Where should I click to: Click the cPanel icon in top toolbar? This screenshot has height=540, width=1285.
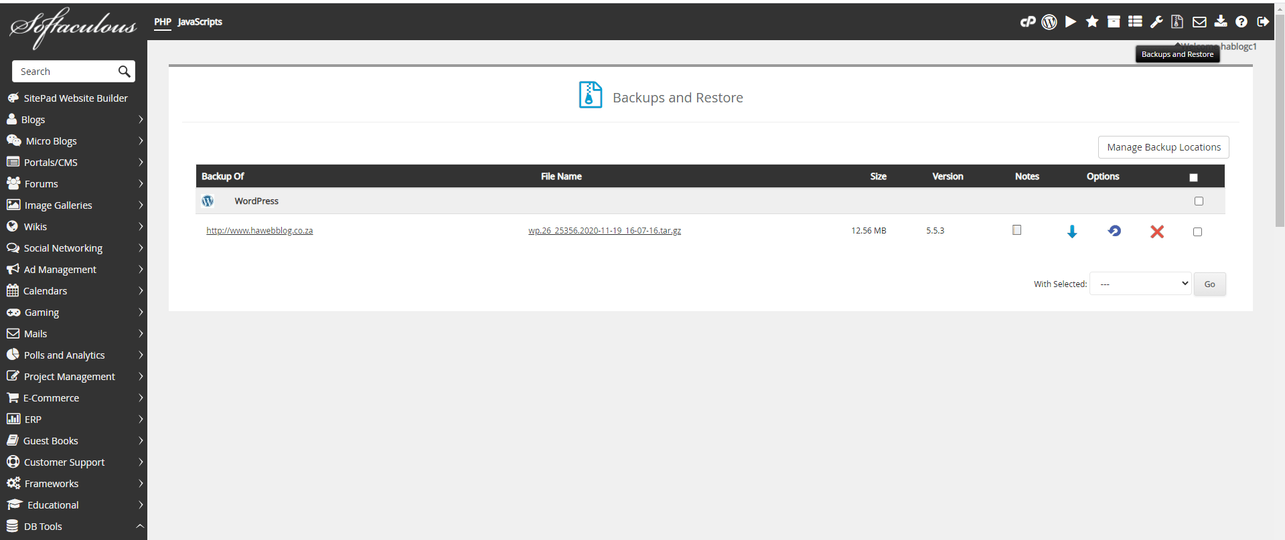pos(1027,22)
